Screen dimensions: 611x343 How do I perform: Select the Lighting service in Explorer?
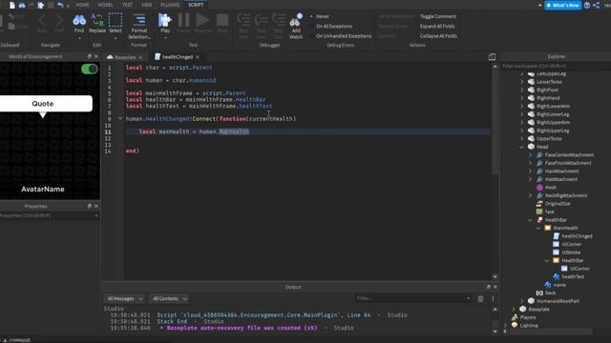[x=524, y=326]
